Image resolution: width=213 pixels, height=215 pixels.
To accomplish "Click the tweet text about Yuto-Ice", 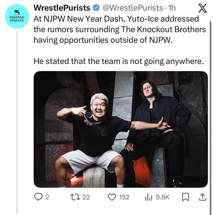I will 120,40.
